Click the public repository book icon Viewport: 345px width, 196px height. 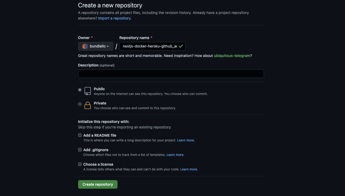88,91
